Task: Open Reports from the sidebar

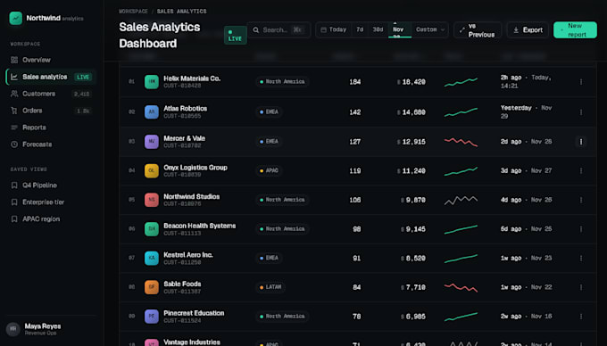Action: pos(51,128)
